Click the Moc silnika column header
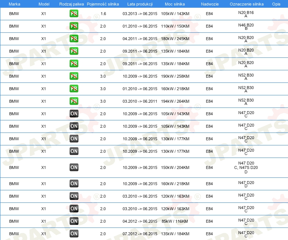Screen dimensions: 288x240 click(x=175, y=4)
